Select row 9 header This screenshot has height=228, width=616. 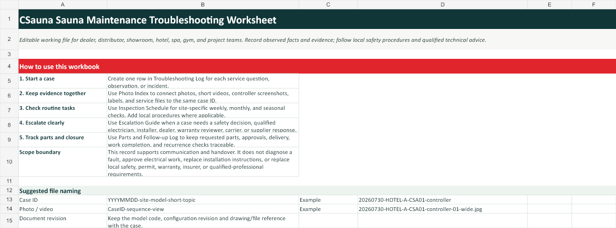coord(9,140)
